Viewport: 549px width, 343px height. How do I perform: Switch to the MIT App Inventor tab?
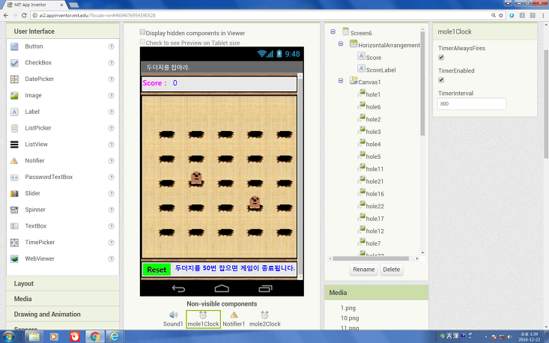[34, 5]
